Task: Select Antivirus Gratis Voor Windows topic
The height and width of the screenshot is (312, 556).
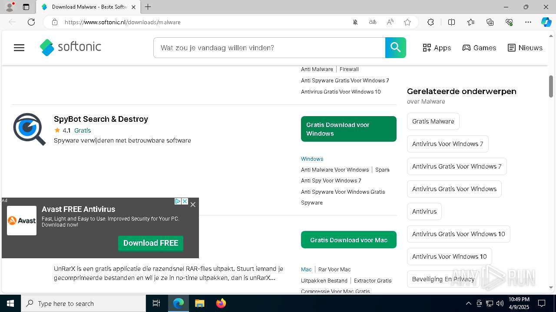Action: click(x=454, y=189)
